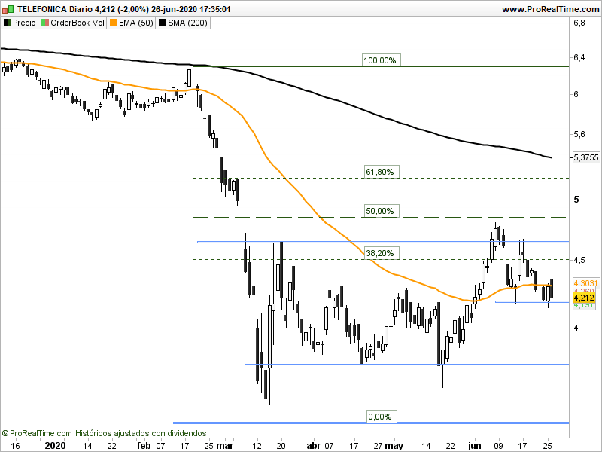Viewport: 602px width, 452px height.
Task: Click the 4,3031 EMA value label
Action: pyautogui.click(x=585, y=283)
